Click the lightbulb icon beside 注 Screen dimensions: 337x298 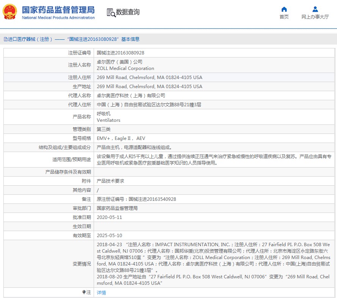(x=84, y=292)
